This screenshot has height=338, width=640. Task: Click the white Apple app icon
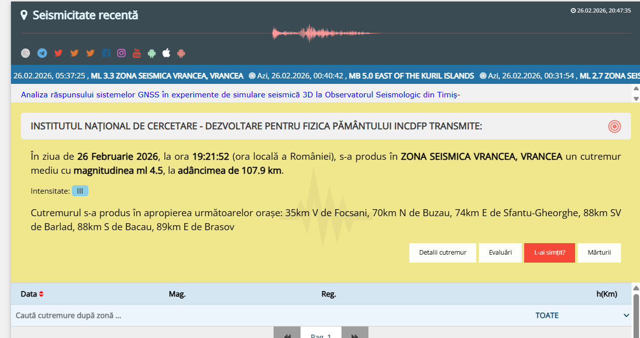(167, 53)
